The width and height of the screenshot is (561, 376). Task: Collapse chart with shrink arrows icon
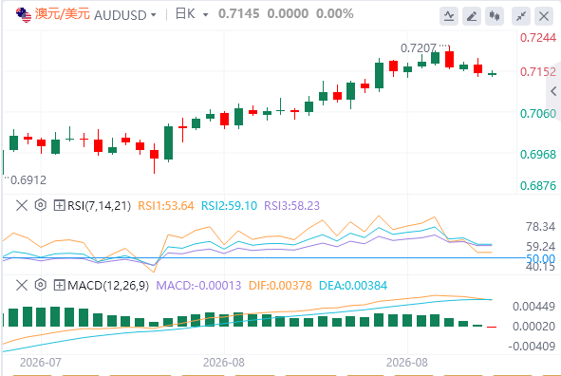521,16
